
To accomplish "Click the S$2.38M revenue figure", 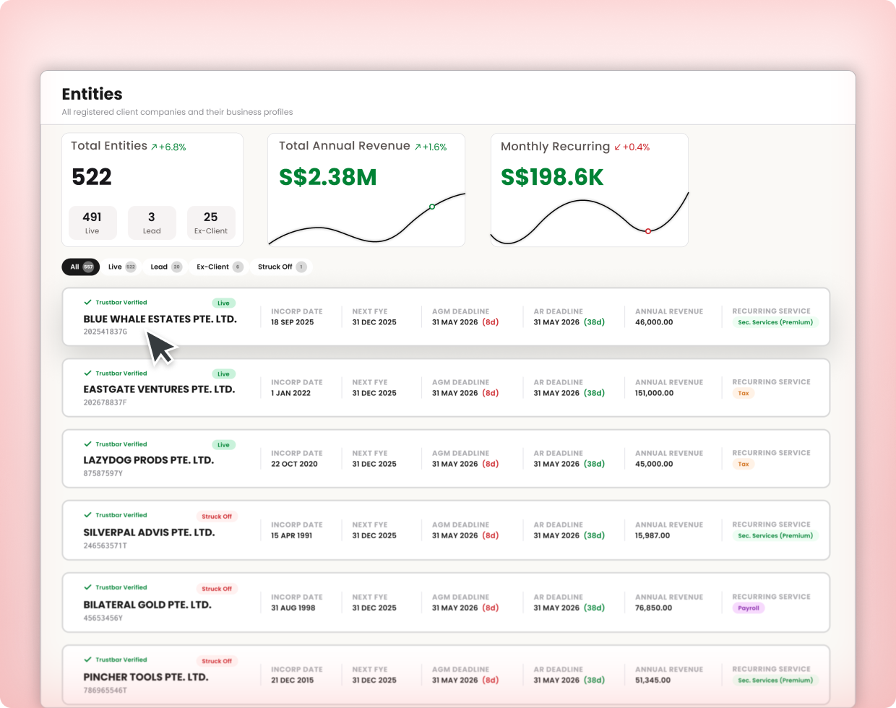I will pos(328,177).
